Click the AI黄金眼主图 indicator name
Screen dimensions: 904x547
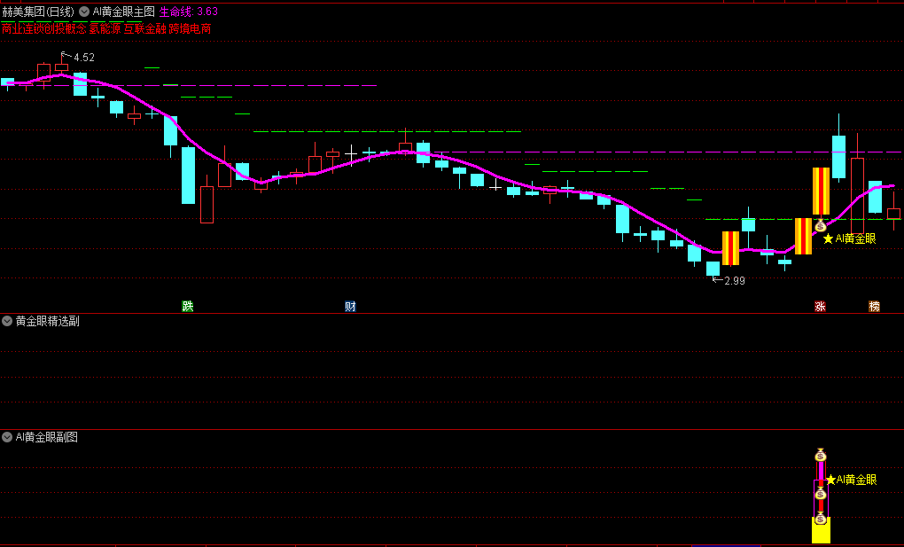pyautogui.click(x=124, y=12)
